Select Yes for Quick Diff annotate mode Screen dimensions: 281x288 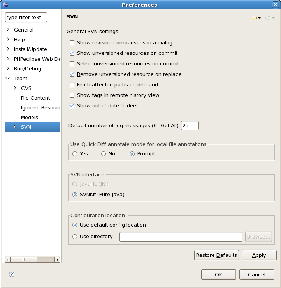75,154
